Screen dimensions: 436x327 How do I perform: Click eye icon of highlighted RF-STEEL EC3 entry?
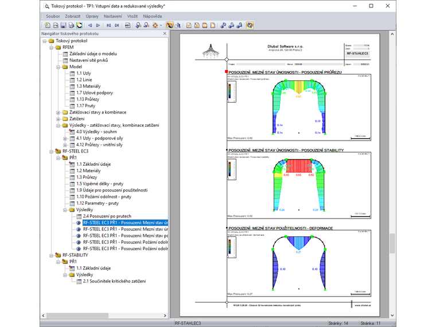click(x=79, y=223)
